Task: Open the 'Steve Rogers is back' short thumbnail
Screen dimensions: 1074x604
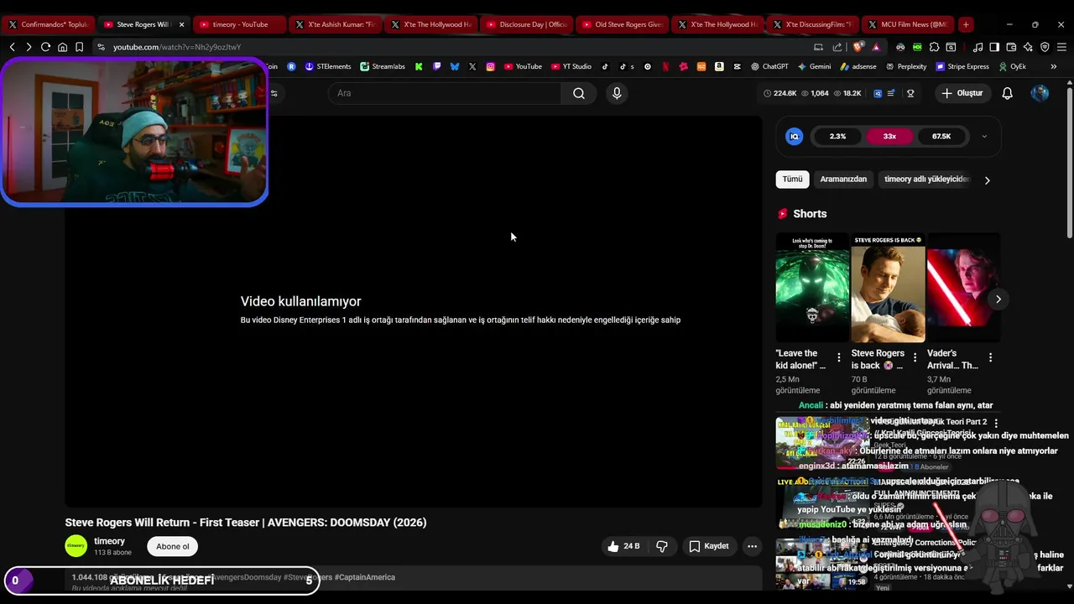Action: [888, 288]
